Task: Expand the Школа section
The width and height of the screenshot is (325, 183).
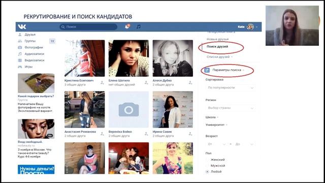Action: pos(212,117)
